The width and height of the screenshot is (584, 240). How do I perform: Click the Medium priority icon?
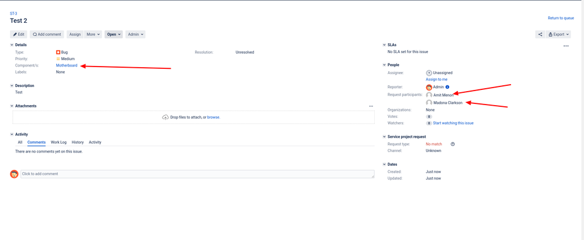click(58, 59)
